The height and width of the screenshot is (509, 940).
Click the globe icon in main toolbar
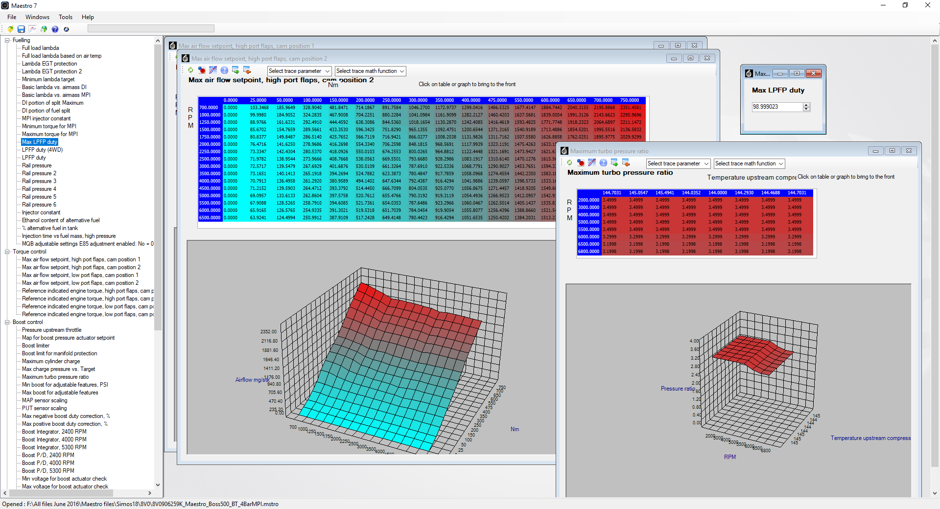point(44,29)
